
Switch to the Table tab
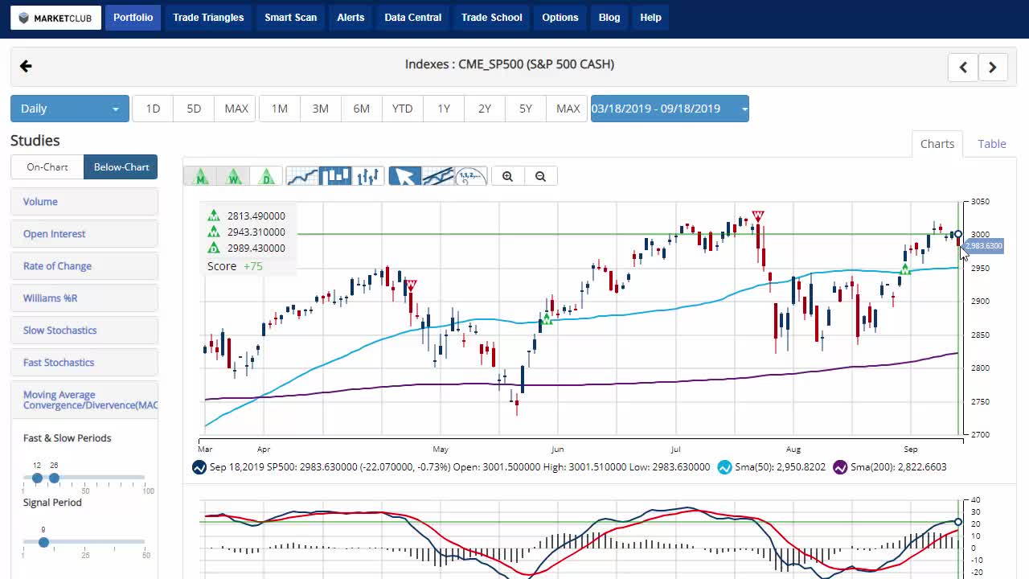[992, 144]
